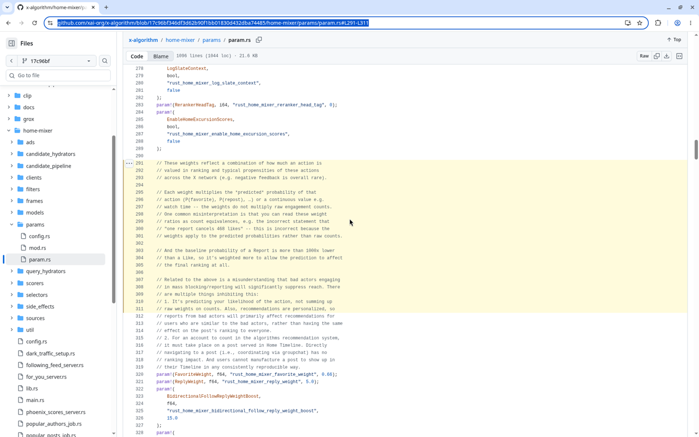Search files with the magnifier button
The height and width of the screenshot is (437, 699).
point(105,61)
